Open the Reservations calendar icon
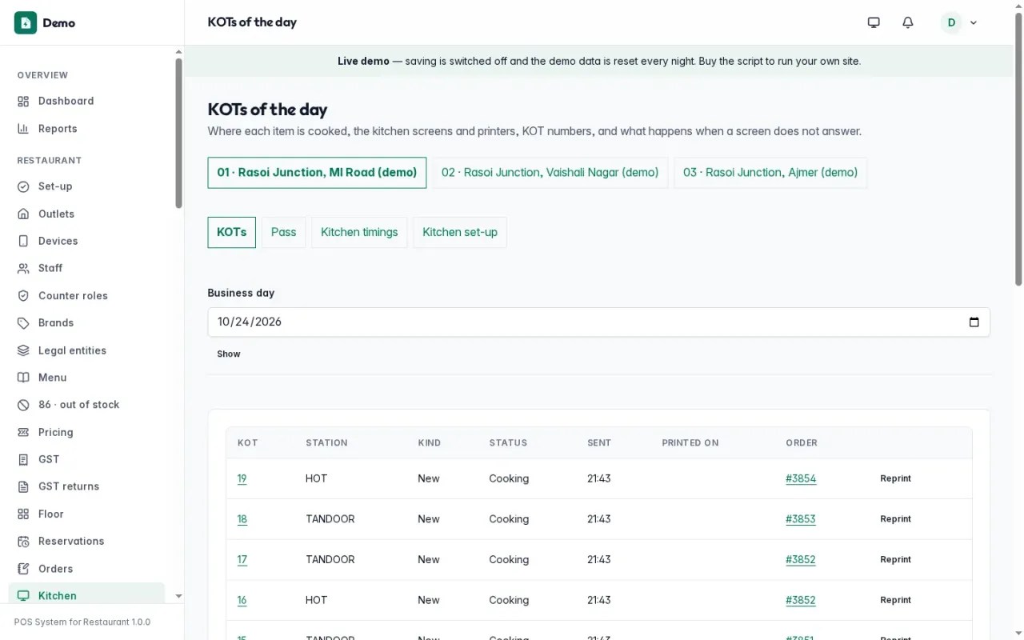 point(23,542)
